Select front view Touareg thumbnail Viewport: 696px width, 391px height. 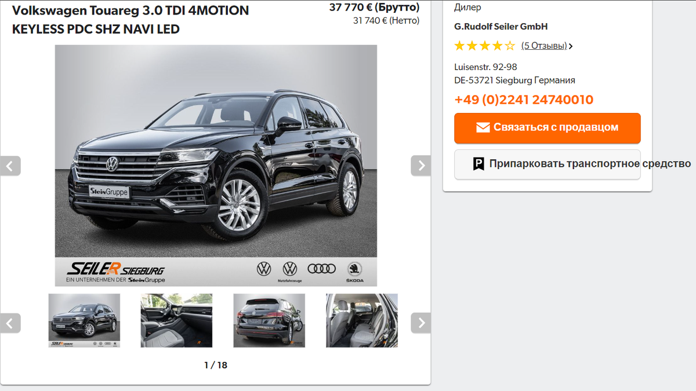click(84, 320)
